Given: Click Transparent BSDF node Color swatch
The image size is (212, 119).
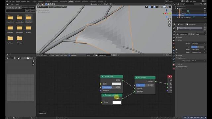Looking at the screenshot, I should point(117,102).
